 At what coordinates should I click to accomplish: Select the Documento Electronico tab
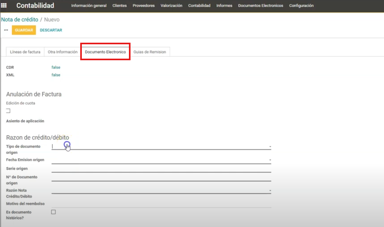pyautogui.click(x=105, y=52)
